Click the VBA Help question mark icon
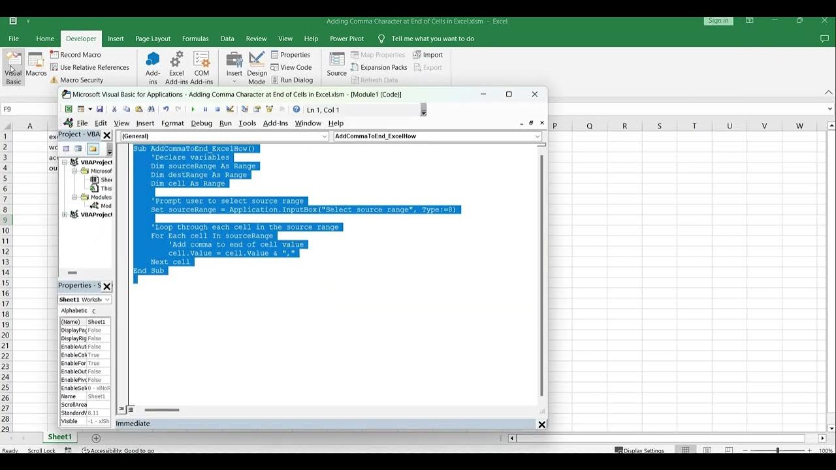 296,109
